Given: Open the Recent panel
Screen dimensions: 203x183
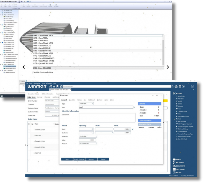Looking at the screenshot, I should point(177,173).
